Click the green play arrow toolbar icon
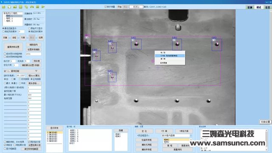 click(43, 7)
